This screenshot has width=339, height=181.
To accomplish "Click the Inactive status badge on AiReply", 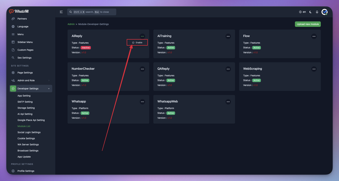I will coord(86,48).
